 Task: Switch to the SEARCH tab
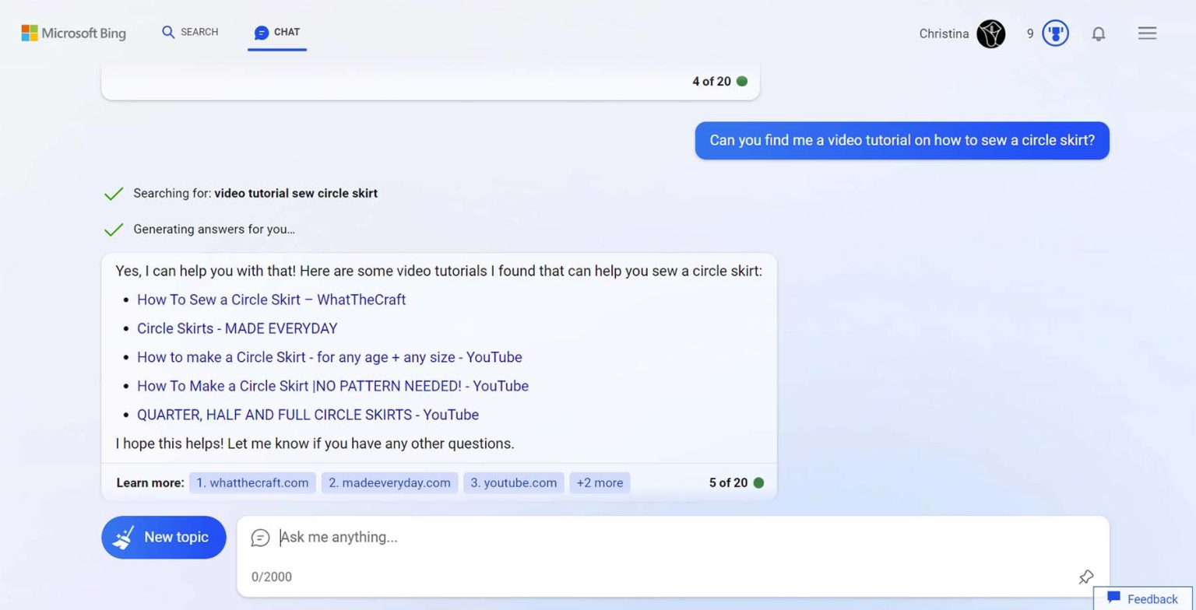pos(189,32)
